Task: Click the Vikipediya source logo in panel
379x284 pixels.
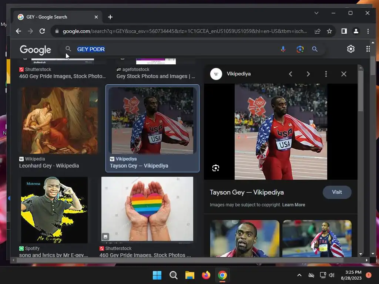Action: click(216, 74)
